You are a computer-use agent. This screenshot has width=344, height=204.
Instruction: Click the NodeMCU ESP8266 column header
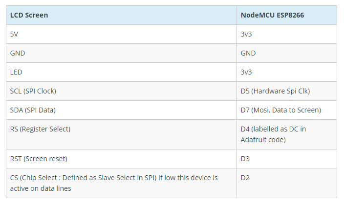click(287, 15)
